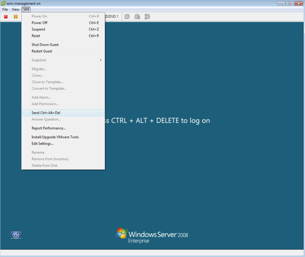Choose Shut Down Guest
This screenshot has height=257, width=305.
pos(45,45)
